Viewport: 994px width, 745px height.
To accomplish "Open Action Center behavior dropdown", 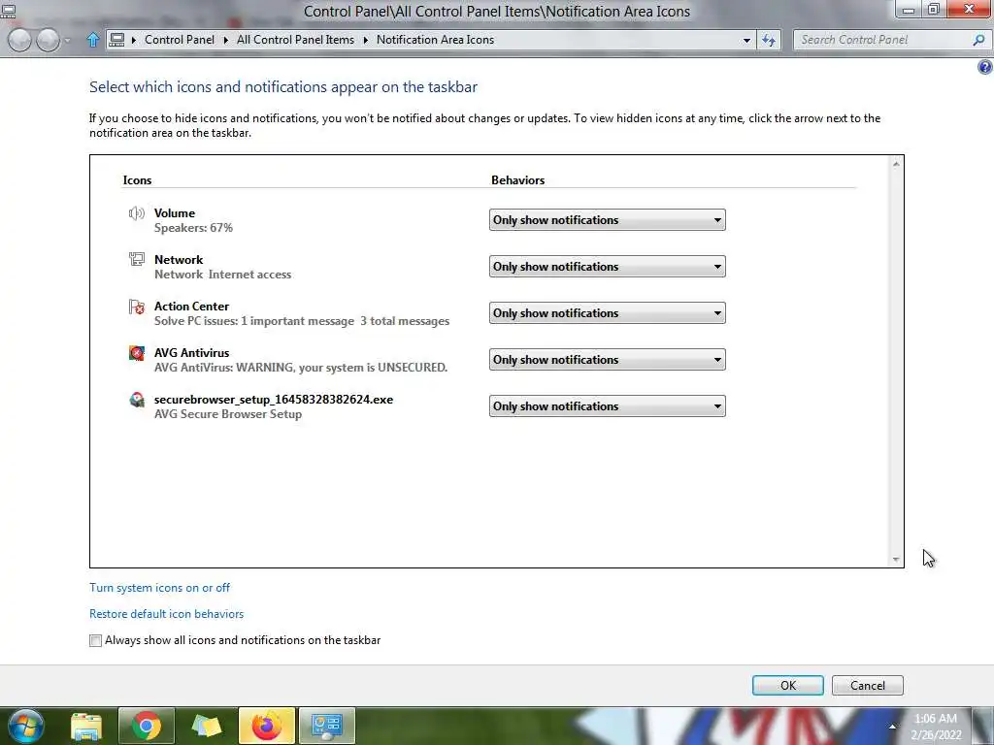I will point(608,313).
